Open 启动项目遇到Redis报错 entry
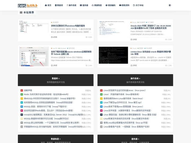The height and width of the screenshot is (143, 191). pos(49,111)
